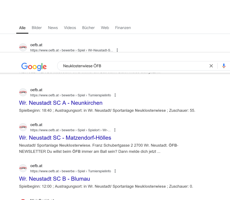
Task: Click the breadcrumb showing Turnierspielinfo
Action: coord(99,95)
